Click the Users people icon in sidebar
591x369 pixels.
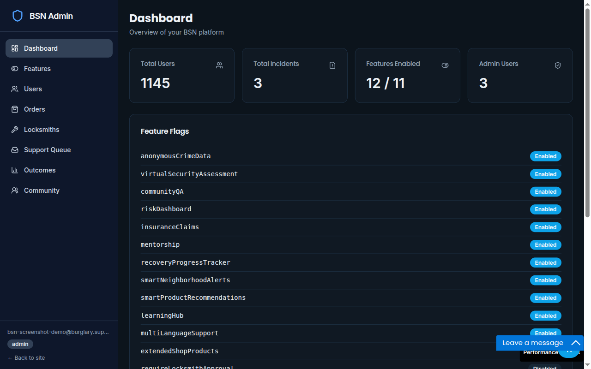point(15,89)
